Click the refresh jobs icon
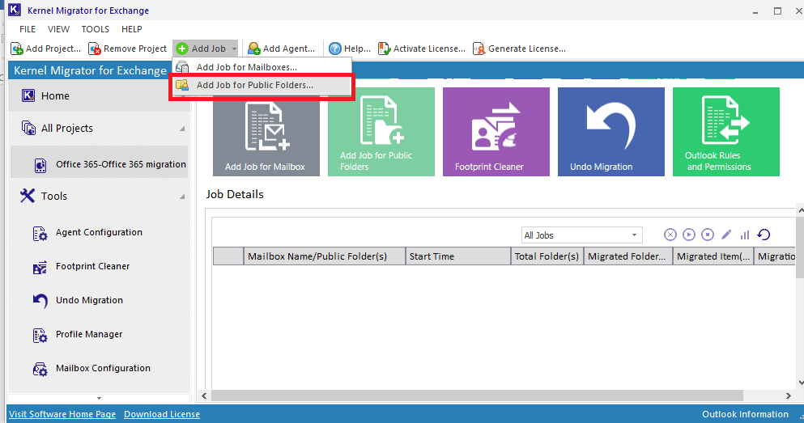 [x=764, y=235]
